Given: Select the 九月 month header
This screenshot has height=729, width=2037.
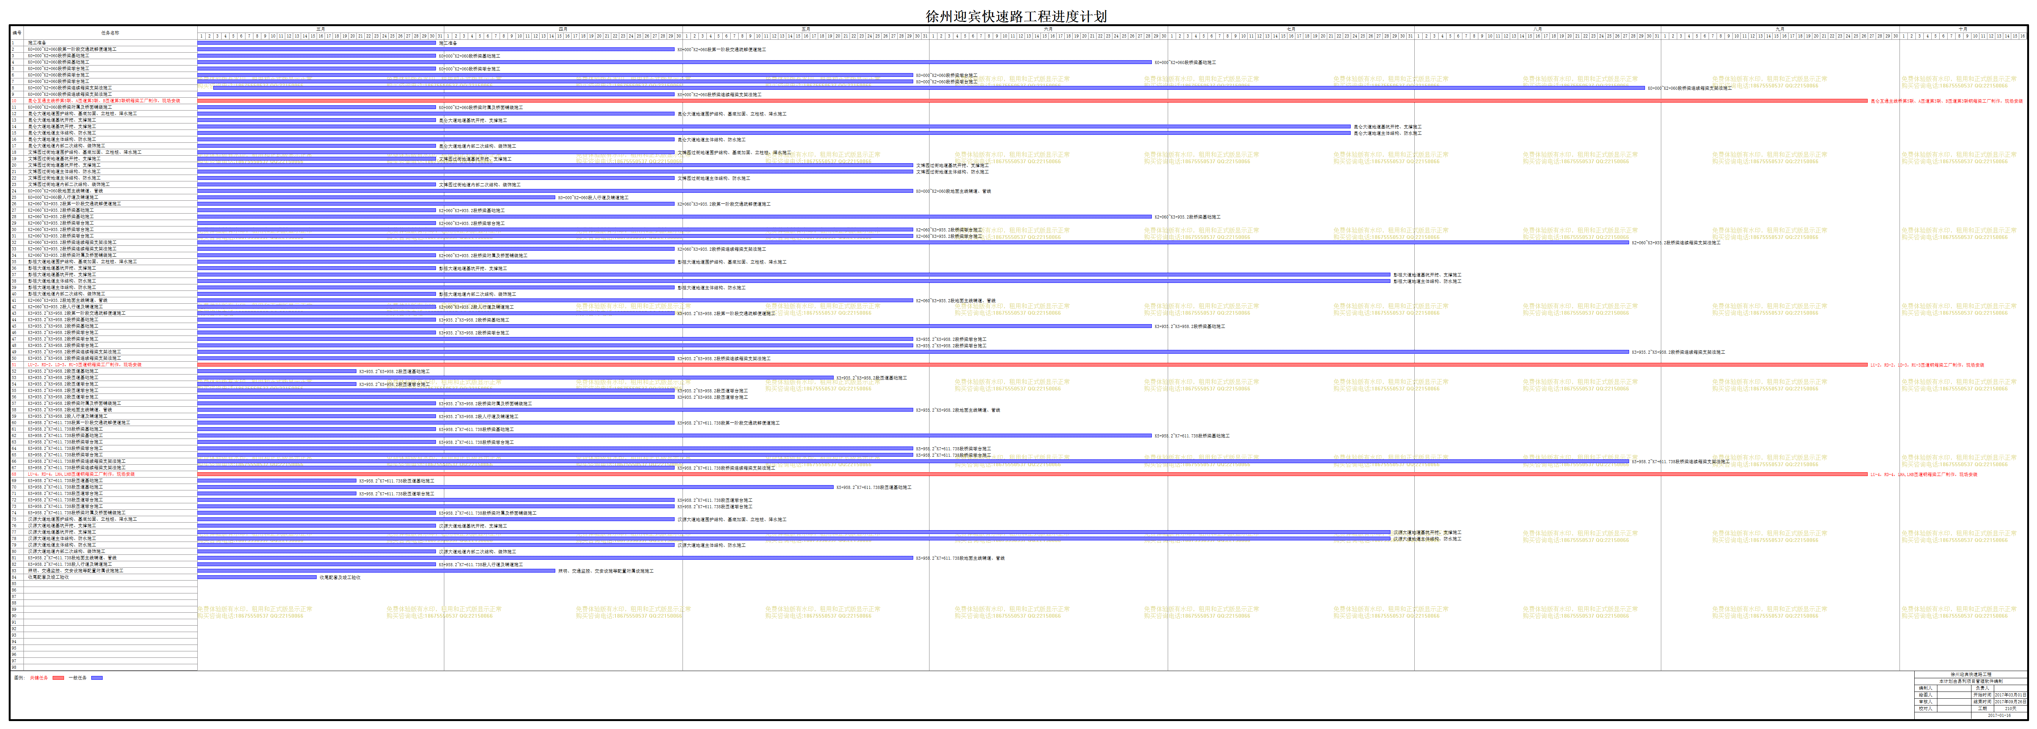Looking at the screenshot, I should 1780,29.
